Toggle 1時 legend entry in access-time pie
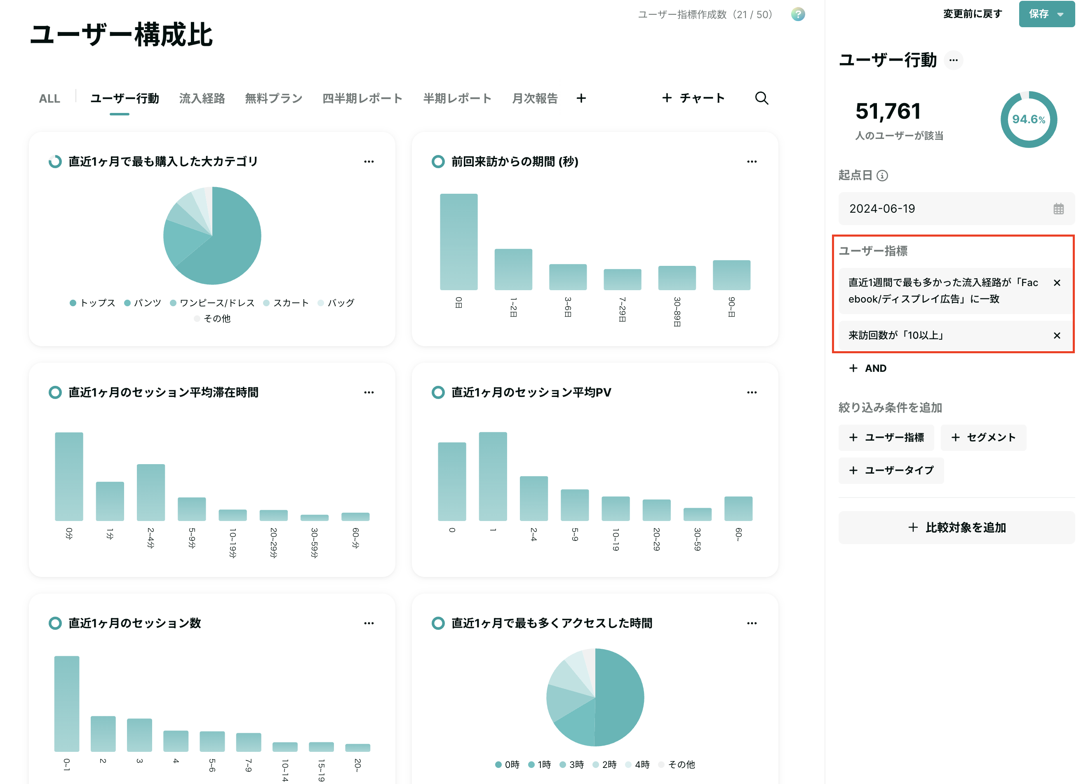 (x=540, y=765)
